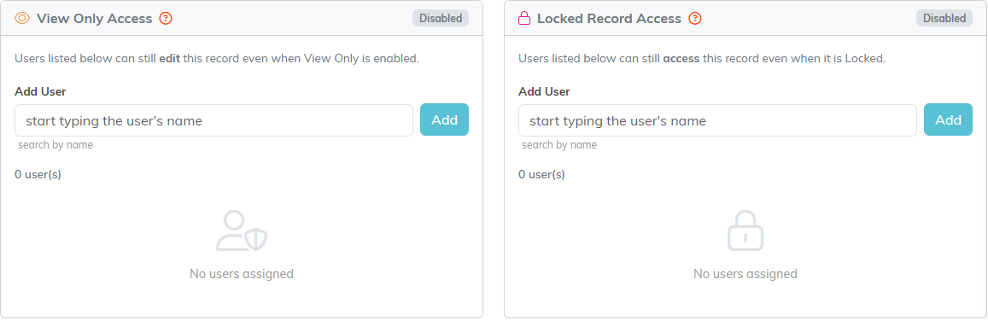Click the Locked Record Access heading
The height and width of the screenshot is (320, 988).
pyautogui.click(x=610, y=18)
